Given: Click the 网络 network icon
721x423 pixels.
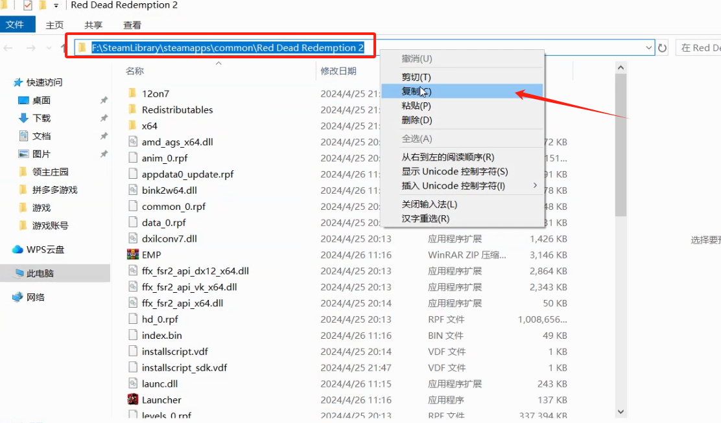Looking at the screenshot, I should point(18,297).
